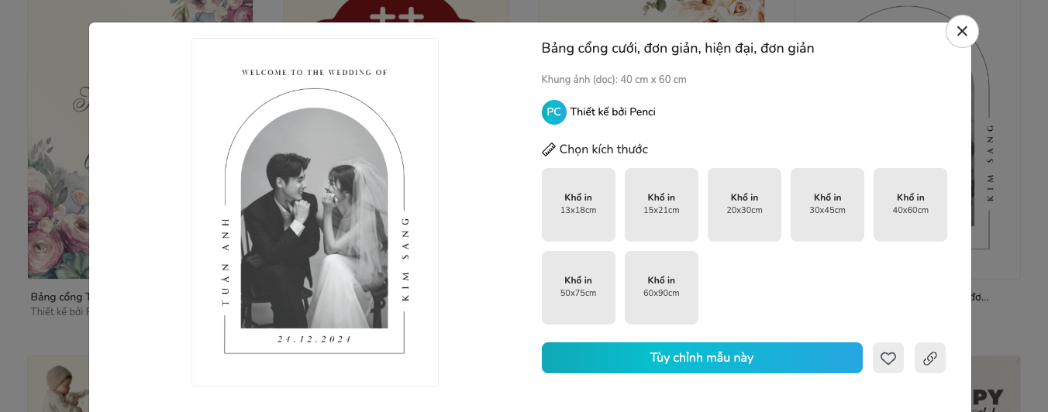Click the ruler icon beside Chọn kích thước
The height and width of the screenshot is (412, 1048).
549,149
